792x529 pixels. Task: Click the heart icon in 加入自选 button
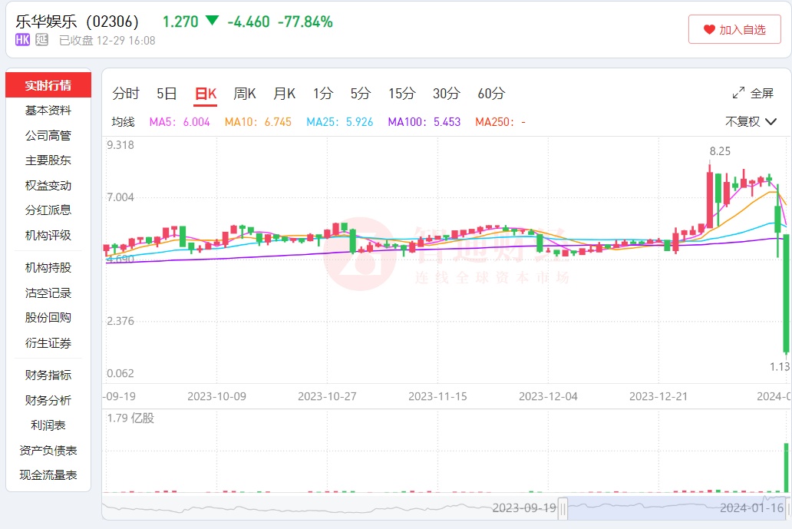coord(709,30)
